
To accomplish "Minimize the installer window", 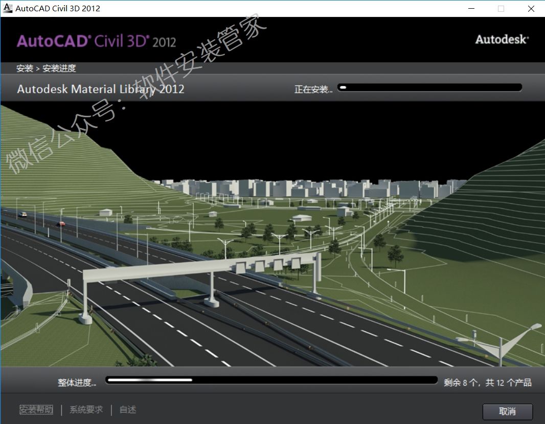I will [470, 9].
